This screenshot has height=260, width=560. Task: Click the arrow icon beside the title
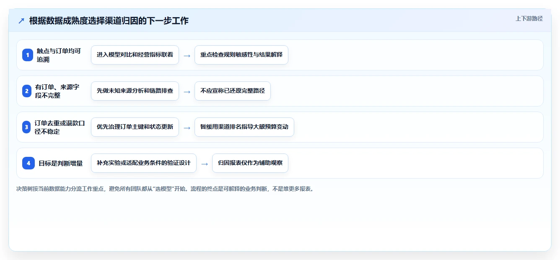[21, 21]
